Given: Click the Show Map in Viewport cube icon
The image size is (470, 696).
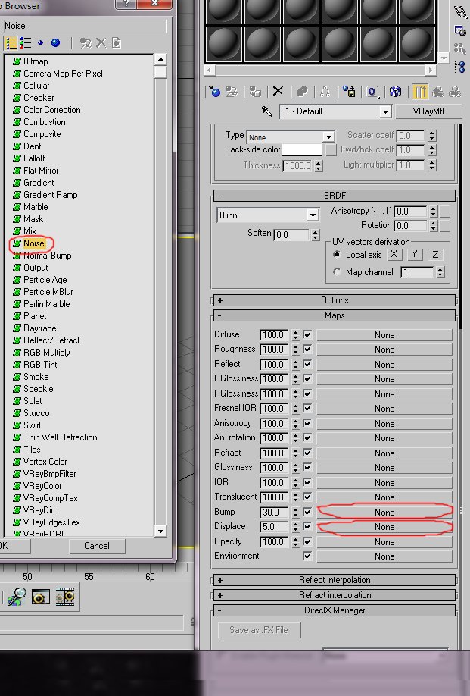Looking at the screenshot, I should click(x=395, y=92).
